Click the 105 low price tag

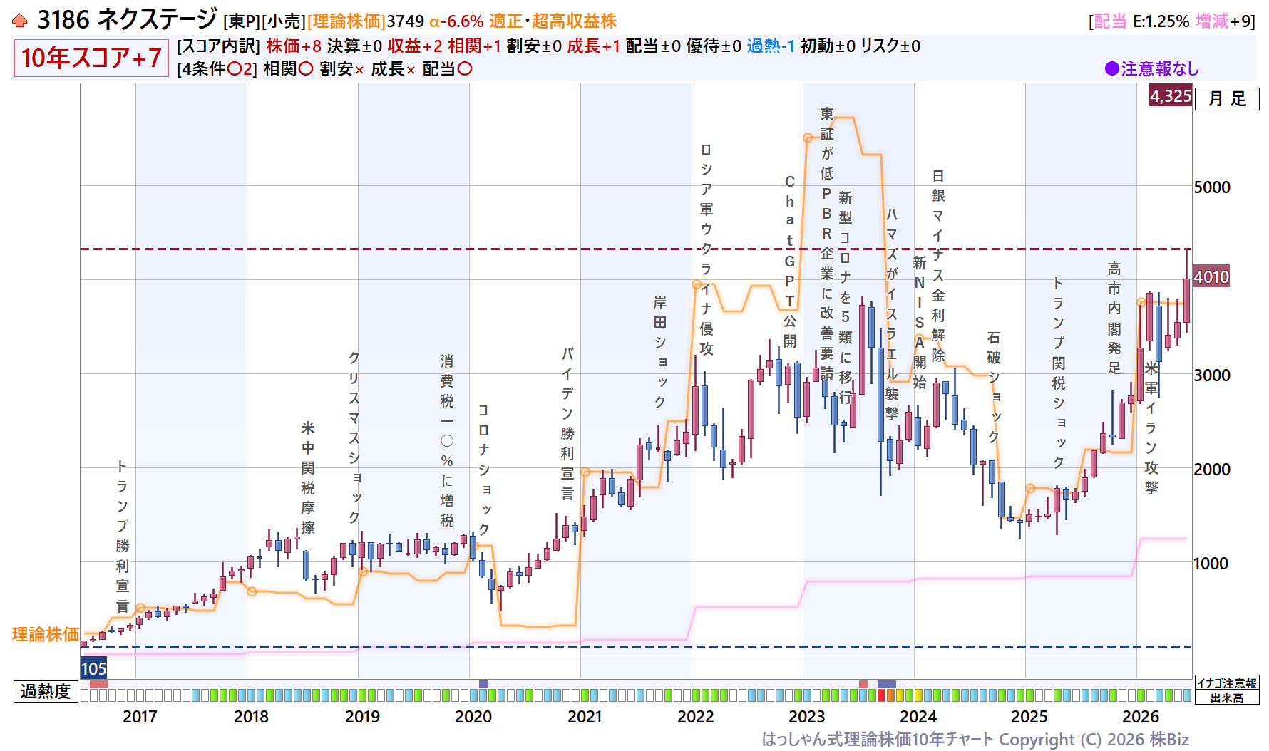coord(93,668)
